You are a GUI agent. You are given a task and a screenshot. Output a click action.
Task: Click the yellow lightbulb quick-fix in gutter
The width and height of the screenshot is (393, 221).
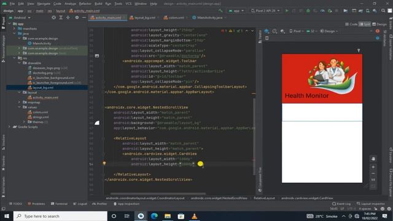[104, 163]
